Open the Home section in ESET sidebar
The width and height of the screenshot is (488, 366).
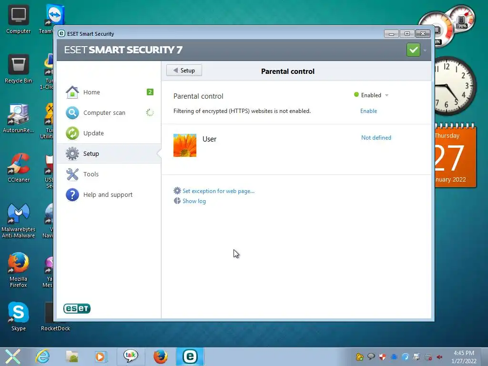pos(109,92)
